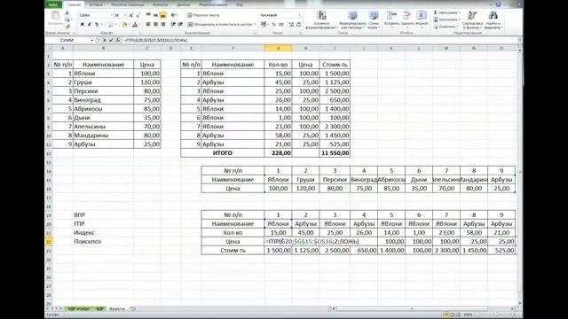
Task: Open the Fill Color dropdown arrow
Action: (x=129, y=25)
